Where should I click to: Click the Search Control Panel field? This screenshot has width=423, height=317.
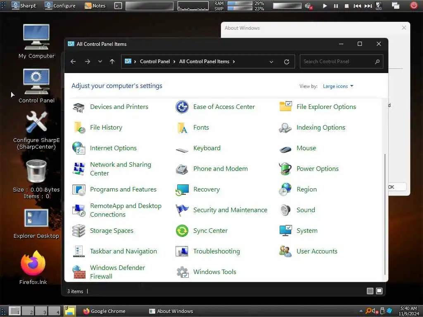coord(342,62)
